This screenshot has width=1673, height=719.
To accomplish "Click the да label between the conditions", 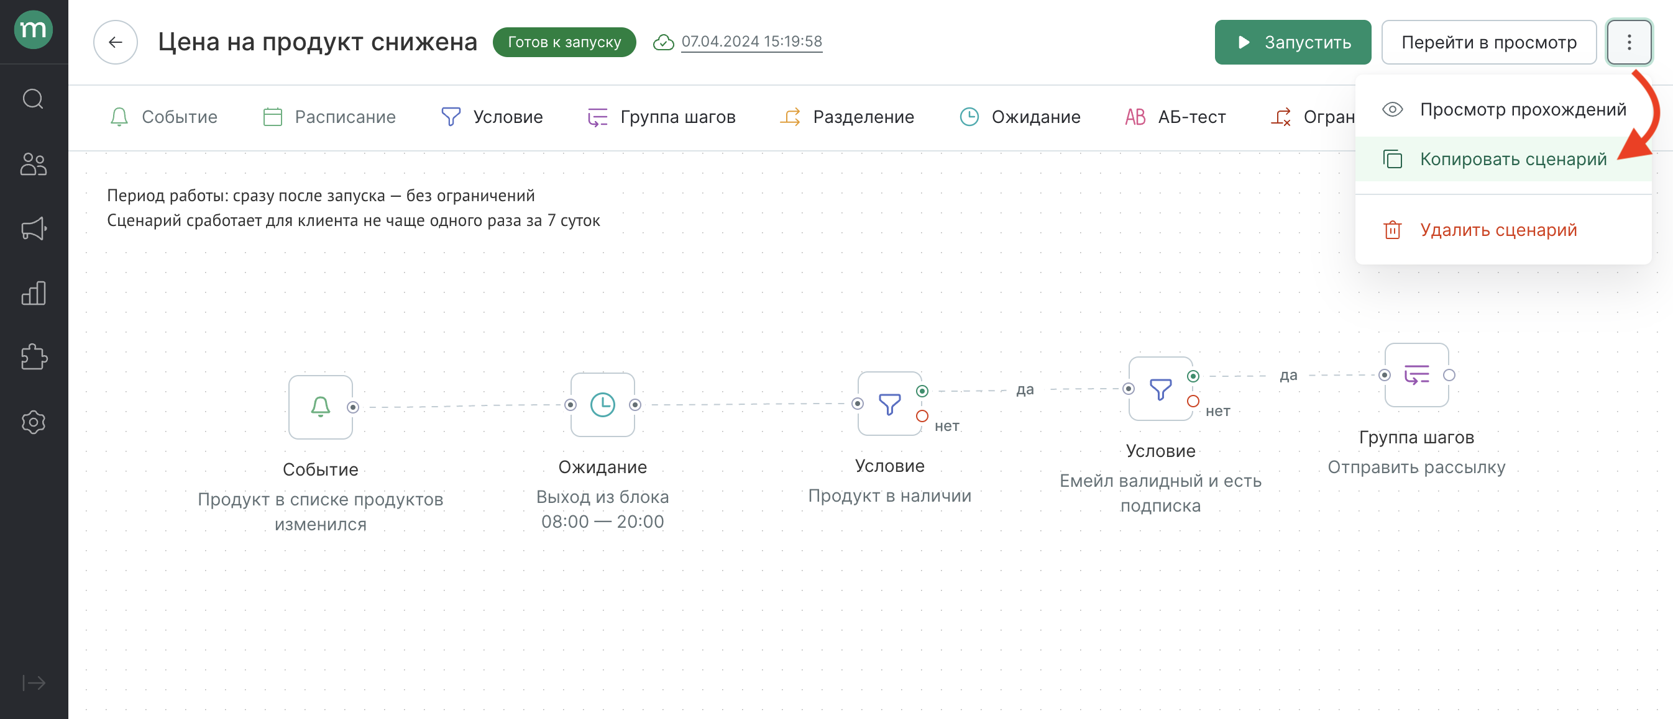I will 1024,389.
